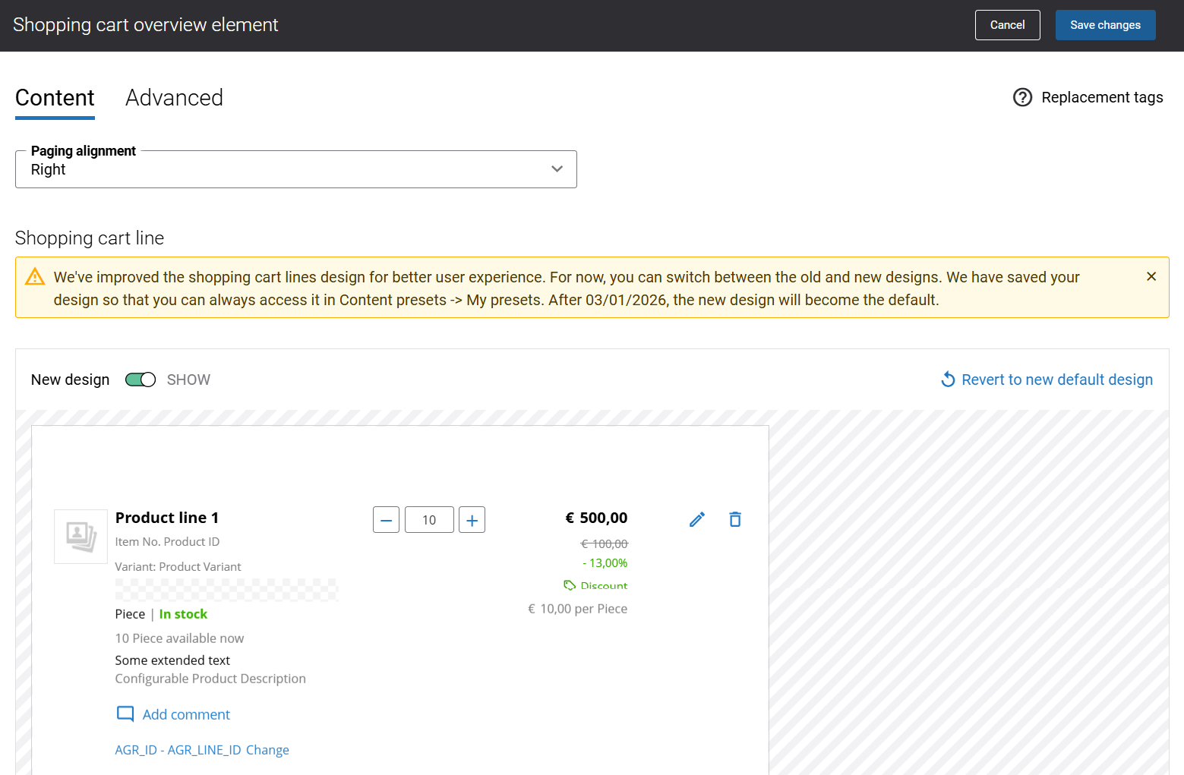Click the comment bubble icon
This screenshot has height=775, width=1184.
click(125, 714)
